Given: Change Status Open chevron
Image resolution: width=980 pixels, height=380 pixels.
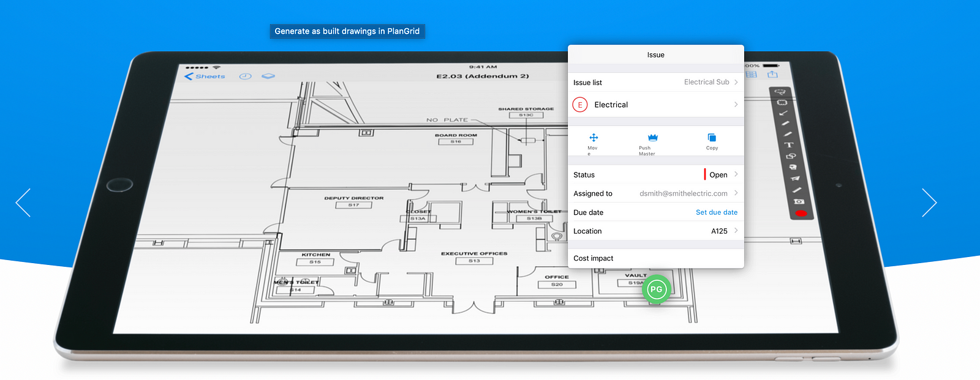Looking at the screenshot, I should coord(736,174).
